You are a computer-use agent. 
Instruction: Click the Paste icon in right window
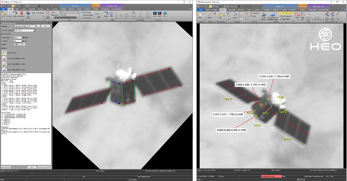click(x=200, y=15)
